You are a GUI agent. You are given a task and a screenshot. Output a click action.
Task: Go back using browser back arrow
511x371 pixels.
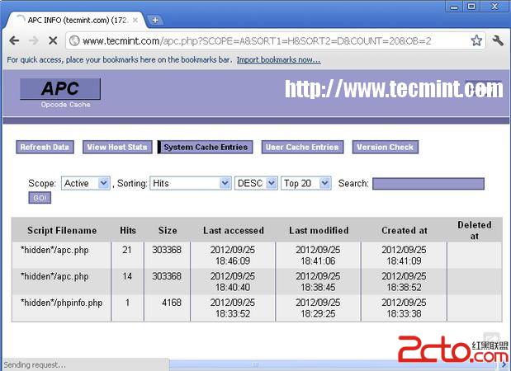14,40
